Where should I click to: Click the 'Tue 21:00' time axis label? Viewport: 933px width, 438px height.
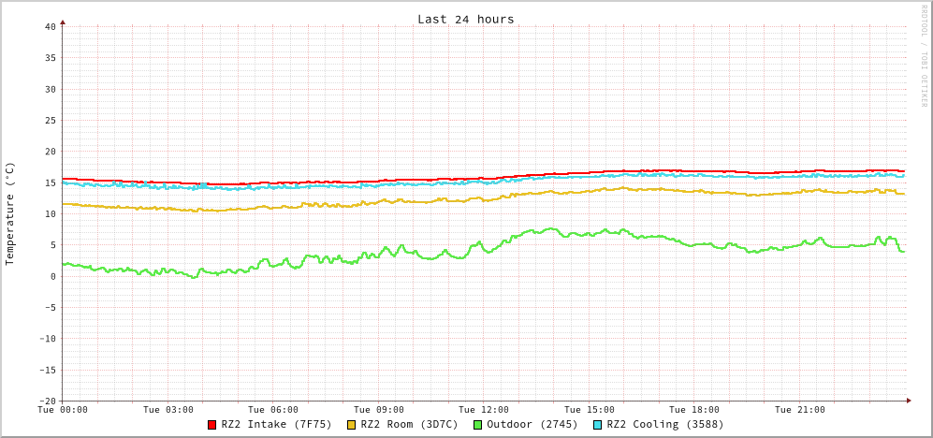[x=800, y=410]
